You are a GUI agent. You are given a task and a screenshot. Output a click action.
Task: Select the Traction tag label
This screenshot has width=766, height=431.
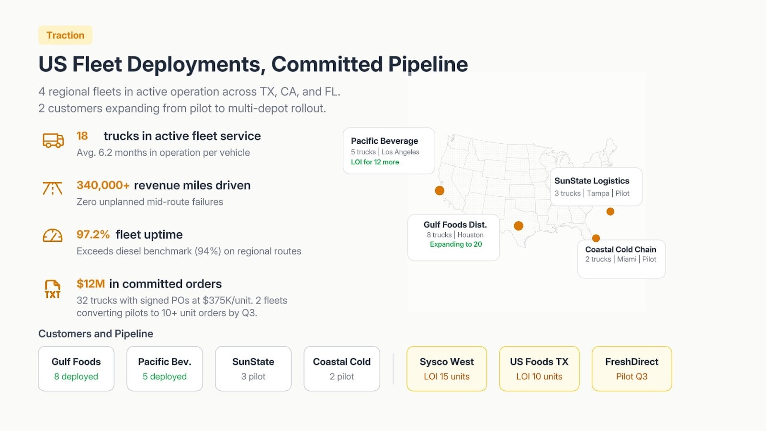pyautogui.click(x=65, y=35)
